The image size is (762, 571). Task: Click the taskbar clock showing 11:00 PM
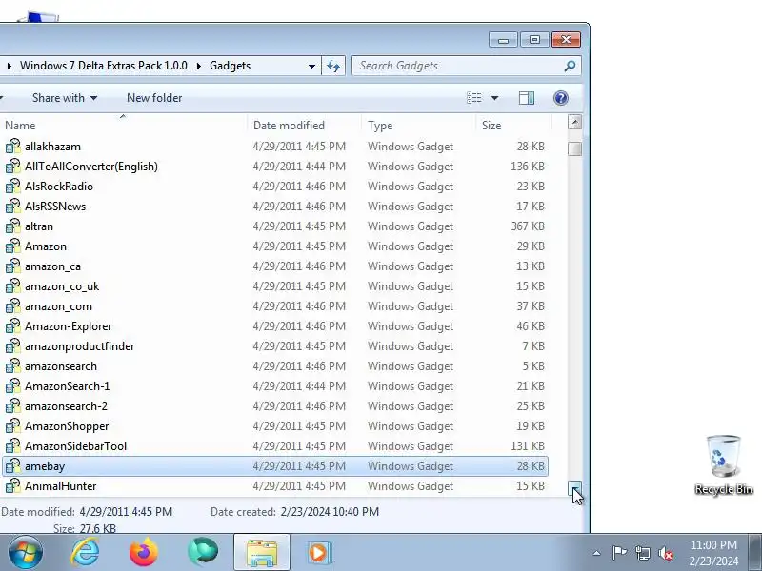pyautogui.click(x=713, y=553)
